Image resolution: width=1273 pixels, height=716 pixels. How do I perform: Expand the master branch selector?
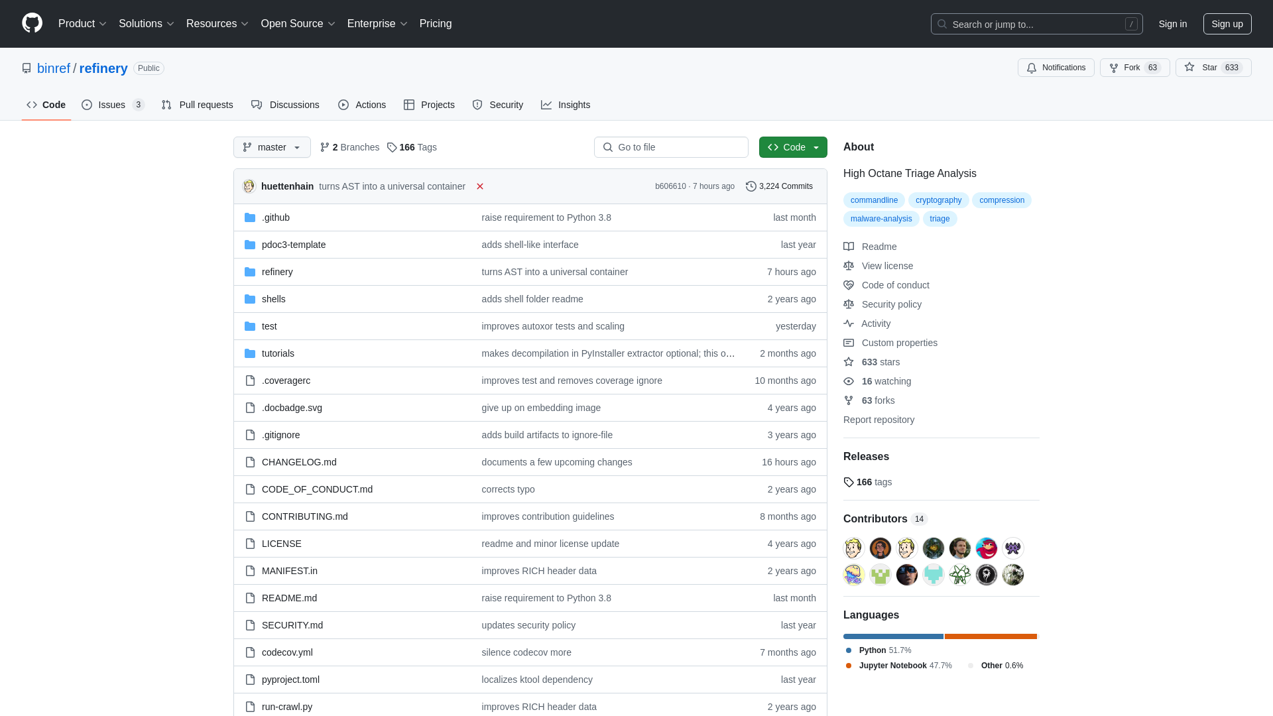pos(271,147)
